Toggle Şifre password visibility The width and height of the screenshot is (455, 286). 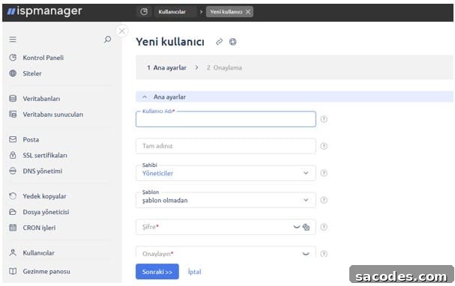pyautogui.click(x=296, y=227)
